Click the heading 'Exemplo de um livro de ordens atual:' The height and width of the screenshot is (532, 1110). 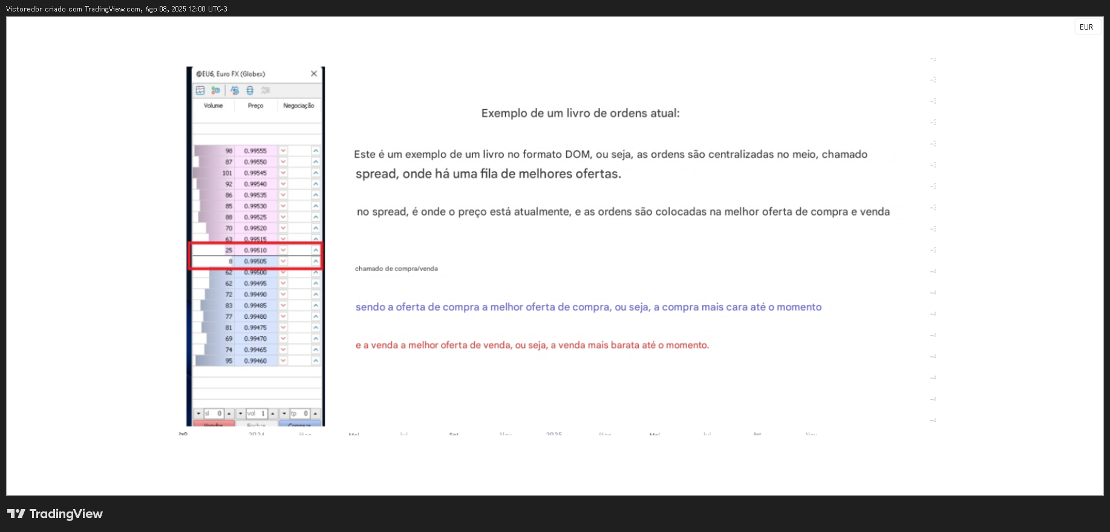coord(580,113)
